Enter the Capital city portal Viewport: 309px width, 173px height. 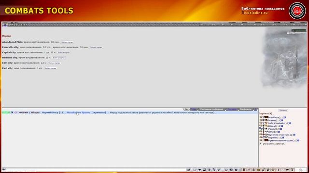coord(64,52)
